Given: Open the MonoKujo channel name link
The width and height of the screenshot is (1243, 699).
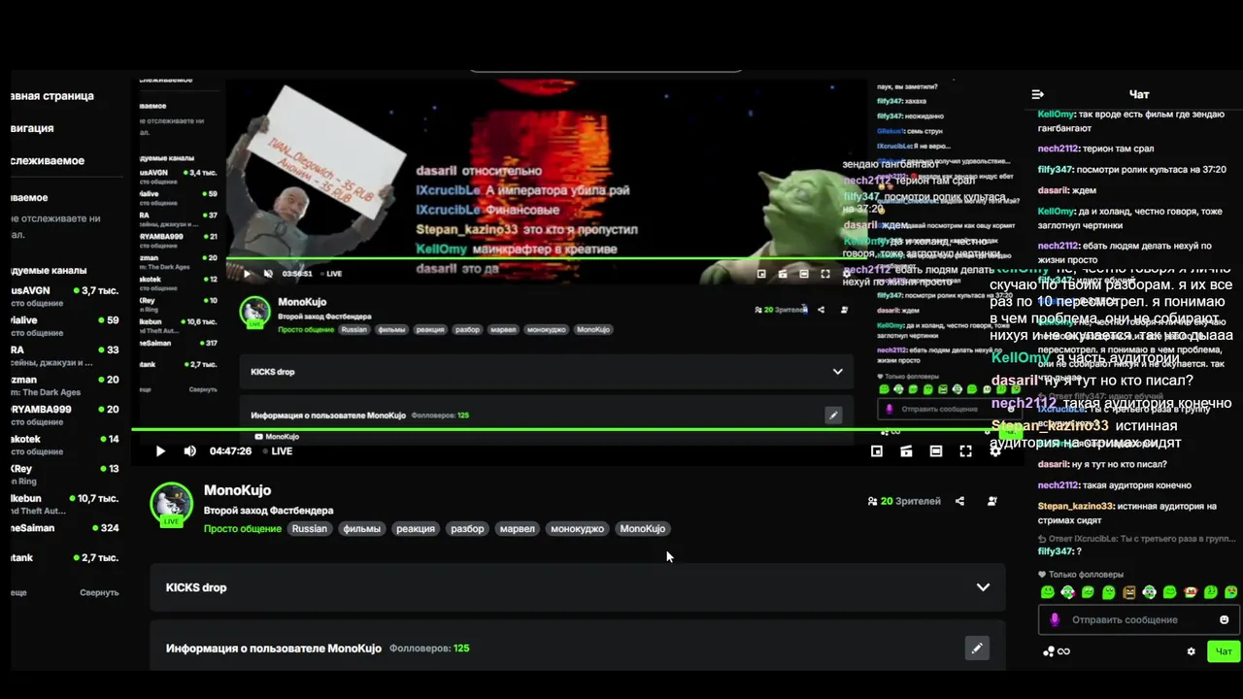Looking at the screenshot, I should [x=237, y=490].
